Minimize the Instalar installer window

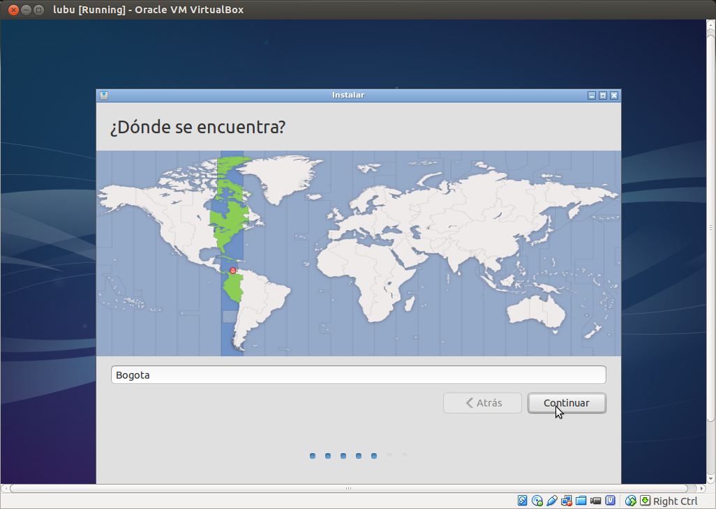592,96
